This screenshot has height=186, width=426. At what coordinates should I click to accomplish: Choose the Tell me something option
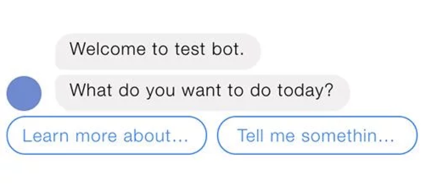(317, 135)
